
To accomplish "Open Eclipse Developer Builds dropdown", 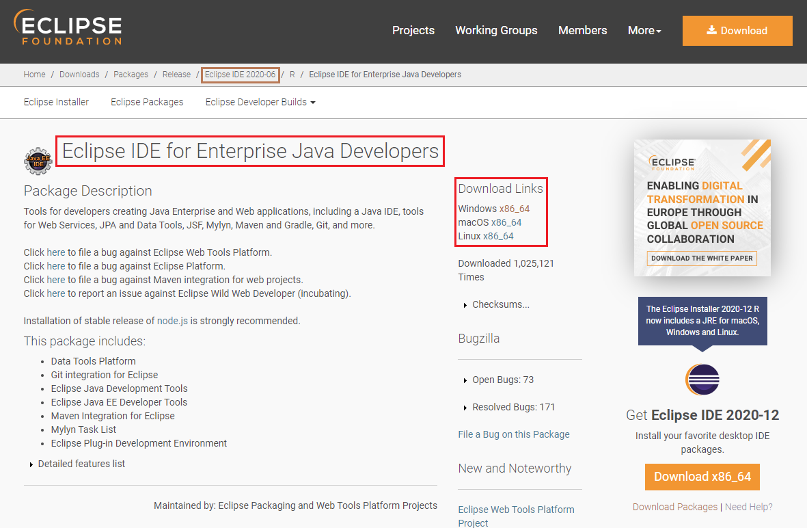I will pos(260,102).
